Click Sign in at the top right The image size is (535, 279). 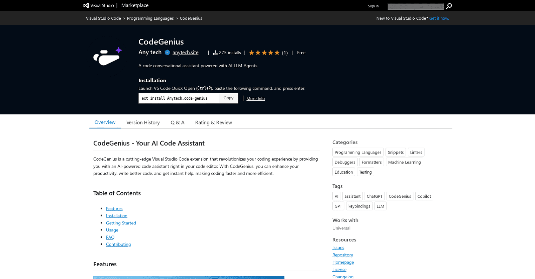(x=373, y=6)
